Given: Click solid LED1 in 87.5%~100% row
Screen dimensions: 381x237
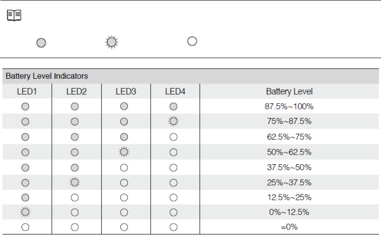Looking at the screenshot, I should (25, 107).
